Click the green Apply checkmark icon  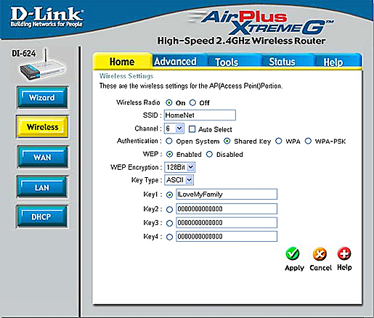click(x=293, y=253)
